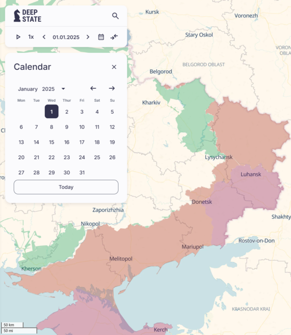Change the 1x playback speed
The image size is (291, 335).
coord(31,37)
